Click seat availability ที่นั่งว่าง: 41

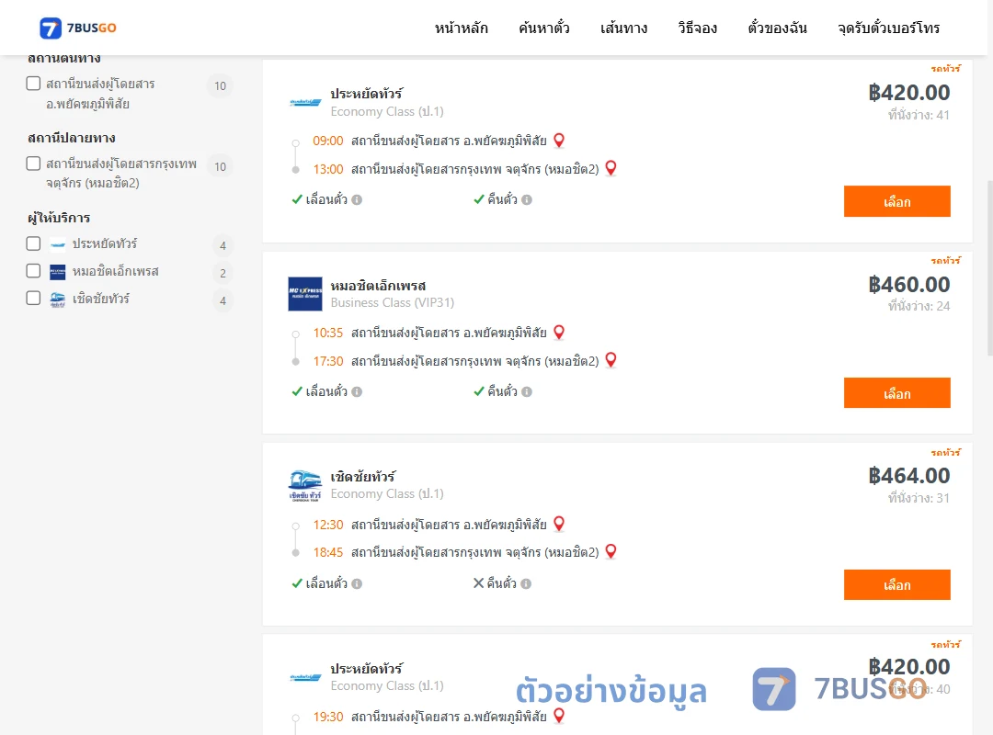point(919,115)
